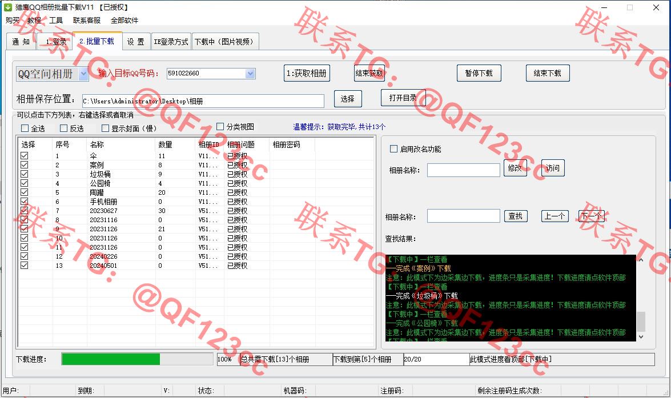Click the green app icon in title bar

[x=7, y=7]
